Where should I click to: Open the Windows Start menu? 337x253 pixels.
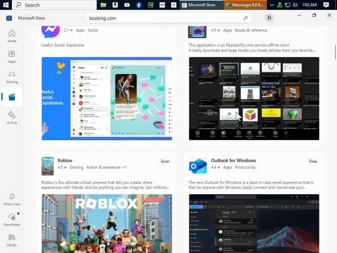[6, 5]
